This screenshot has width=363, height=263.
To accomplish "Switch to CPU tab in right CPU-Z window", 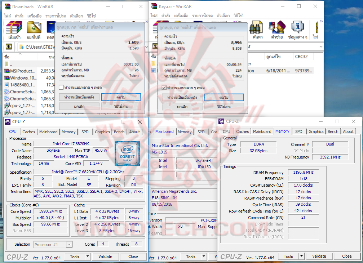I will (x=226, y=131).
